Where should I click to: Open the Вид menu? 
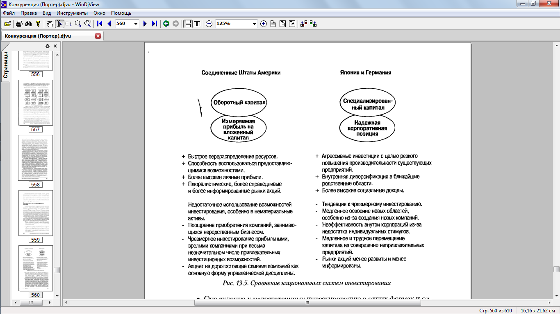point(47,13)
